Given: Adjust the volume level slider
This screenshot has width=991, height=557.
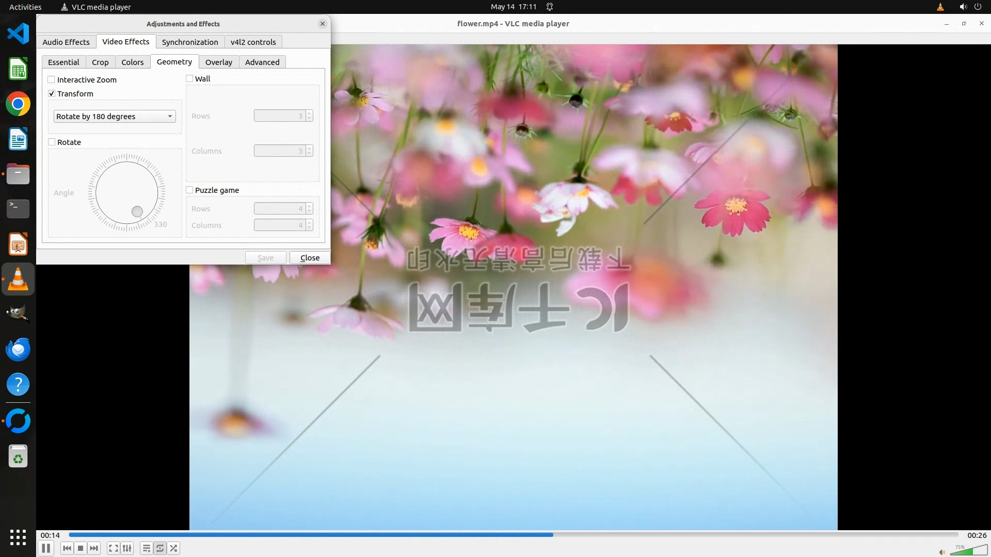Looking at the screenshot, I should pos(968,551).
